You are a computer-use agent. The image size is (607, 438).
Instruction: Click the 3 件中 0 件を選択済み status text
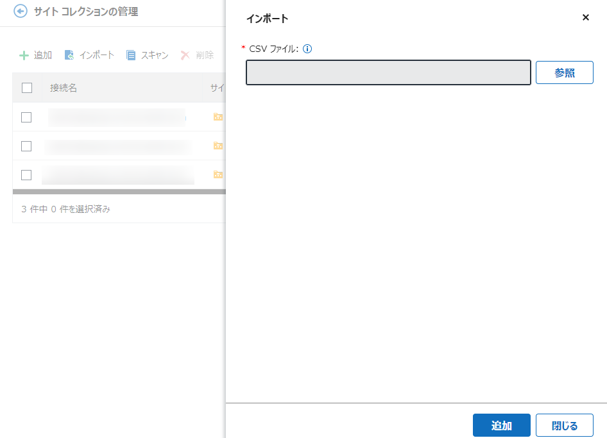[66, 209]
